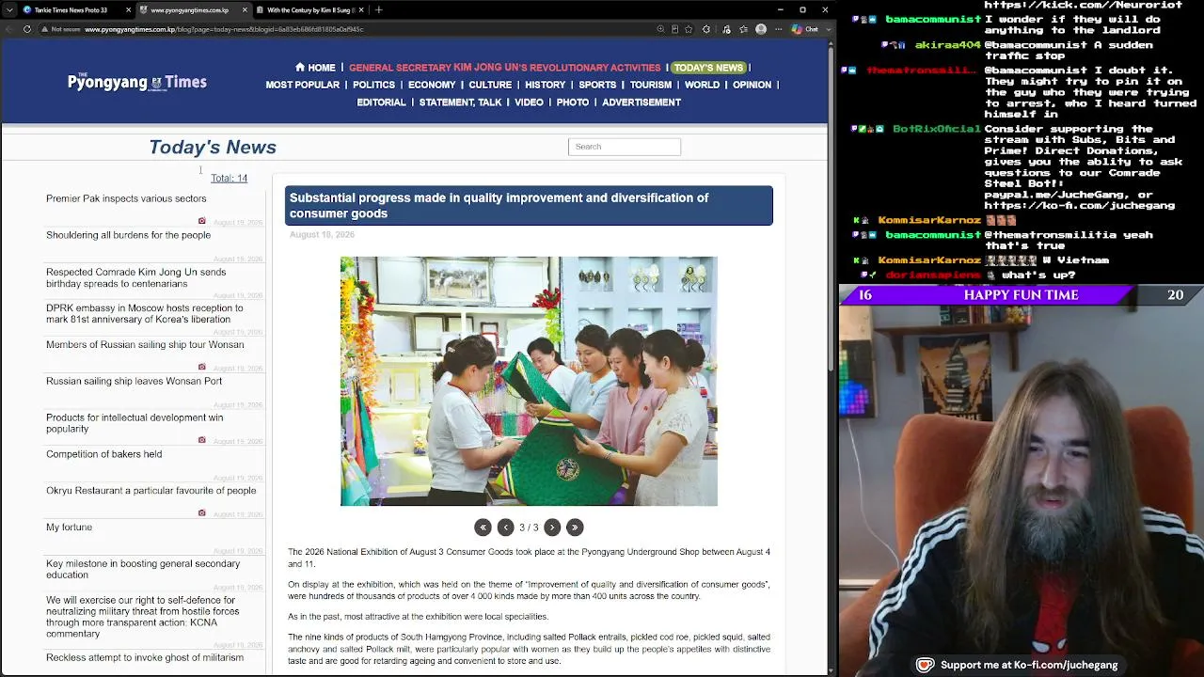Click the browser address bar URL
Viewport: 1204px width, 677px height.
coord(224,29)
